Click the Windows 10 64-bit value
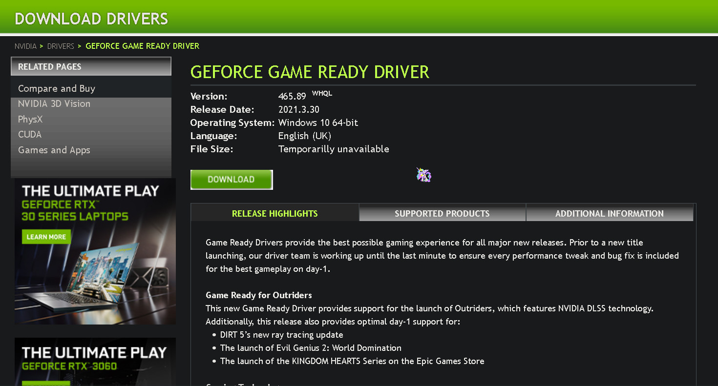 [318, 122]
